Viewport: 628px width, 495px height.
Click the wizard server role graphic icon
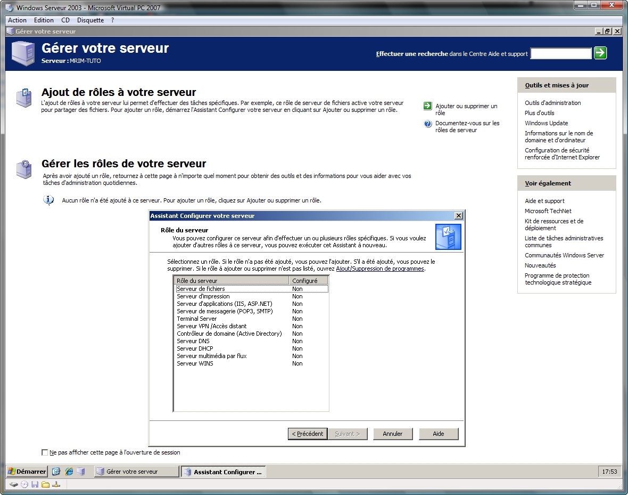coord(448,237)
